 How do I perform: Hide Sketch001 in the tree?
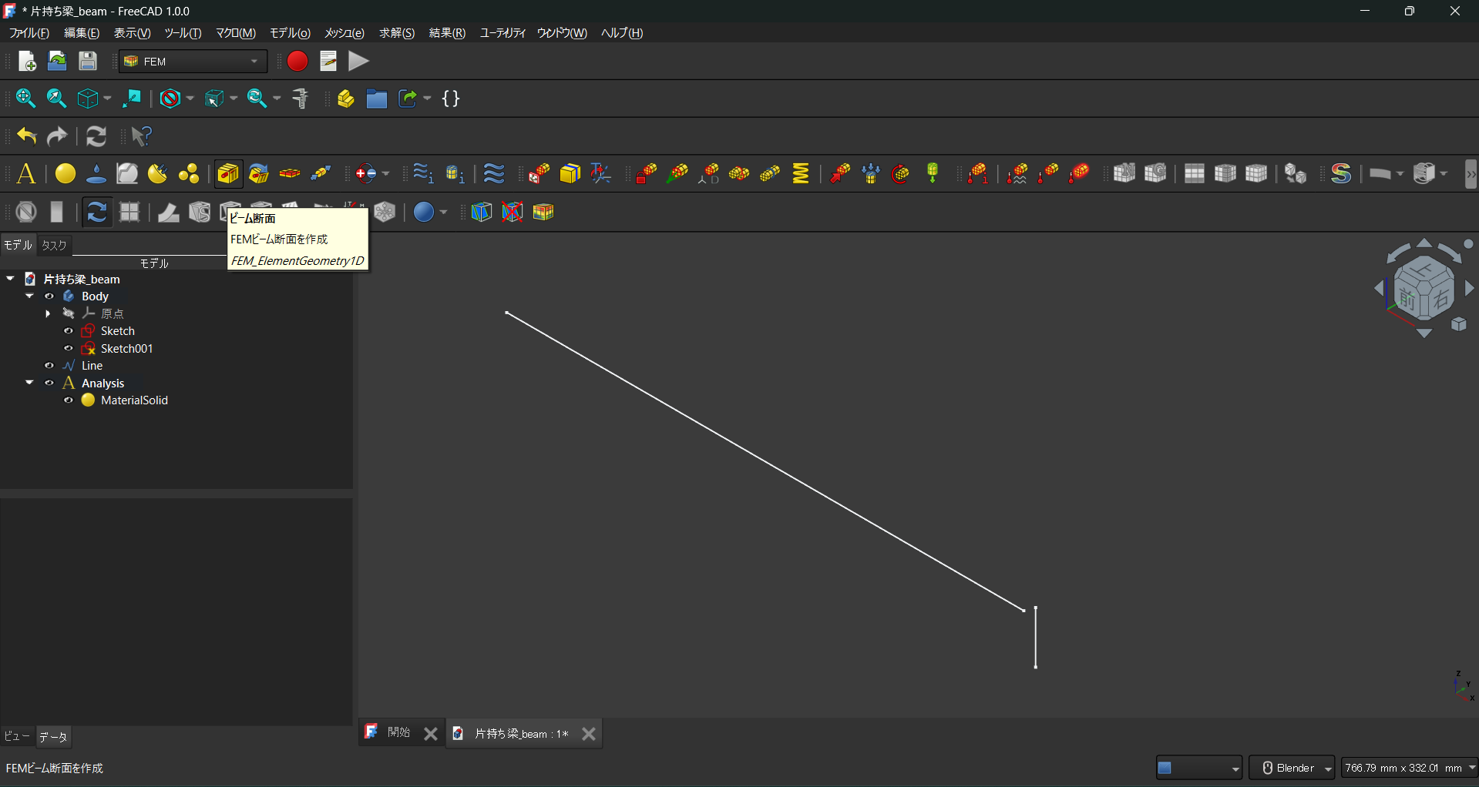point(69,349)
